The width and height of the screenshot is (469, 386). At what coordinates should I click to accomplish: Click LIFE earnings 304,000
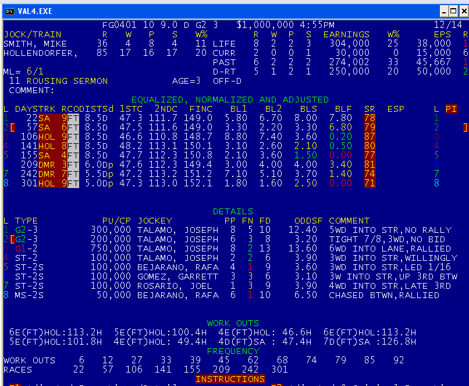coord(349,44)
